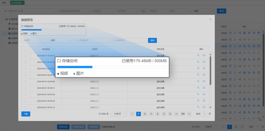Screen dimensions: 265x131
Task: Click the cloud download icon in the 05:05:26 row
Action: (x=204, y=101)
